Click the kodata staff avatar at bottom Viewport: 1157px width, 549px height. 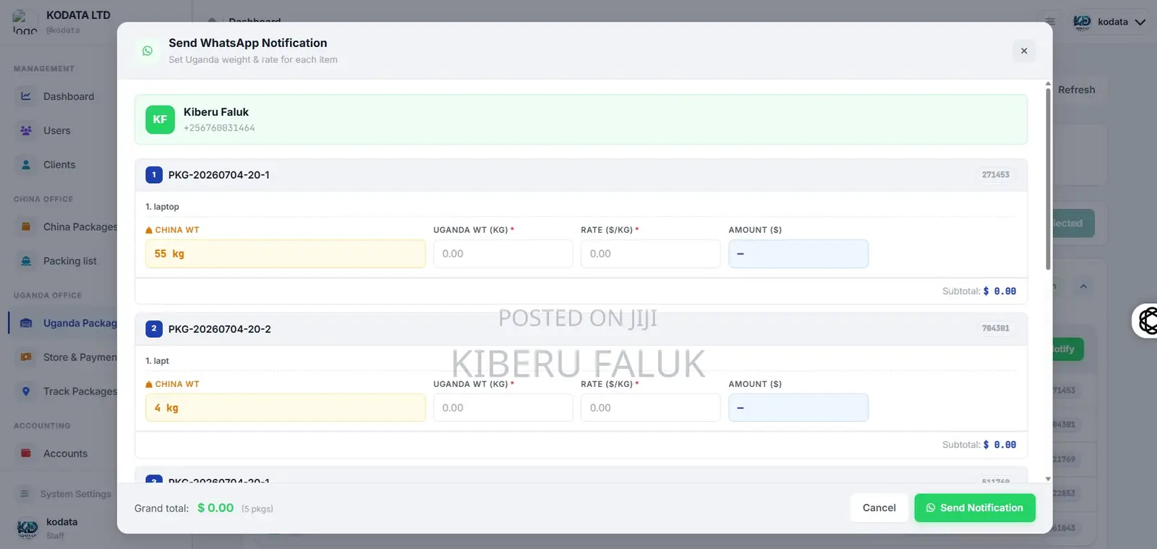(27, 528)
